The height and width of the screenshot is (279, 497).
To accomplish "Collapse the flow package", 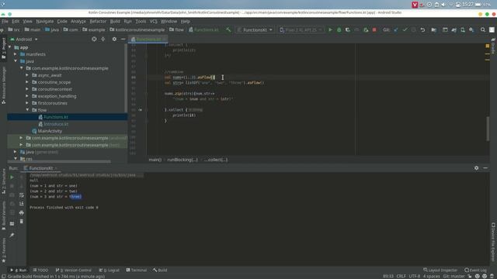I will (x=28, y=110).
